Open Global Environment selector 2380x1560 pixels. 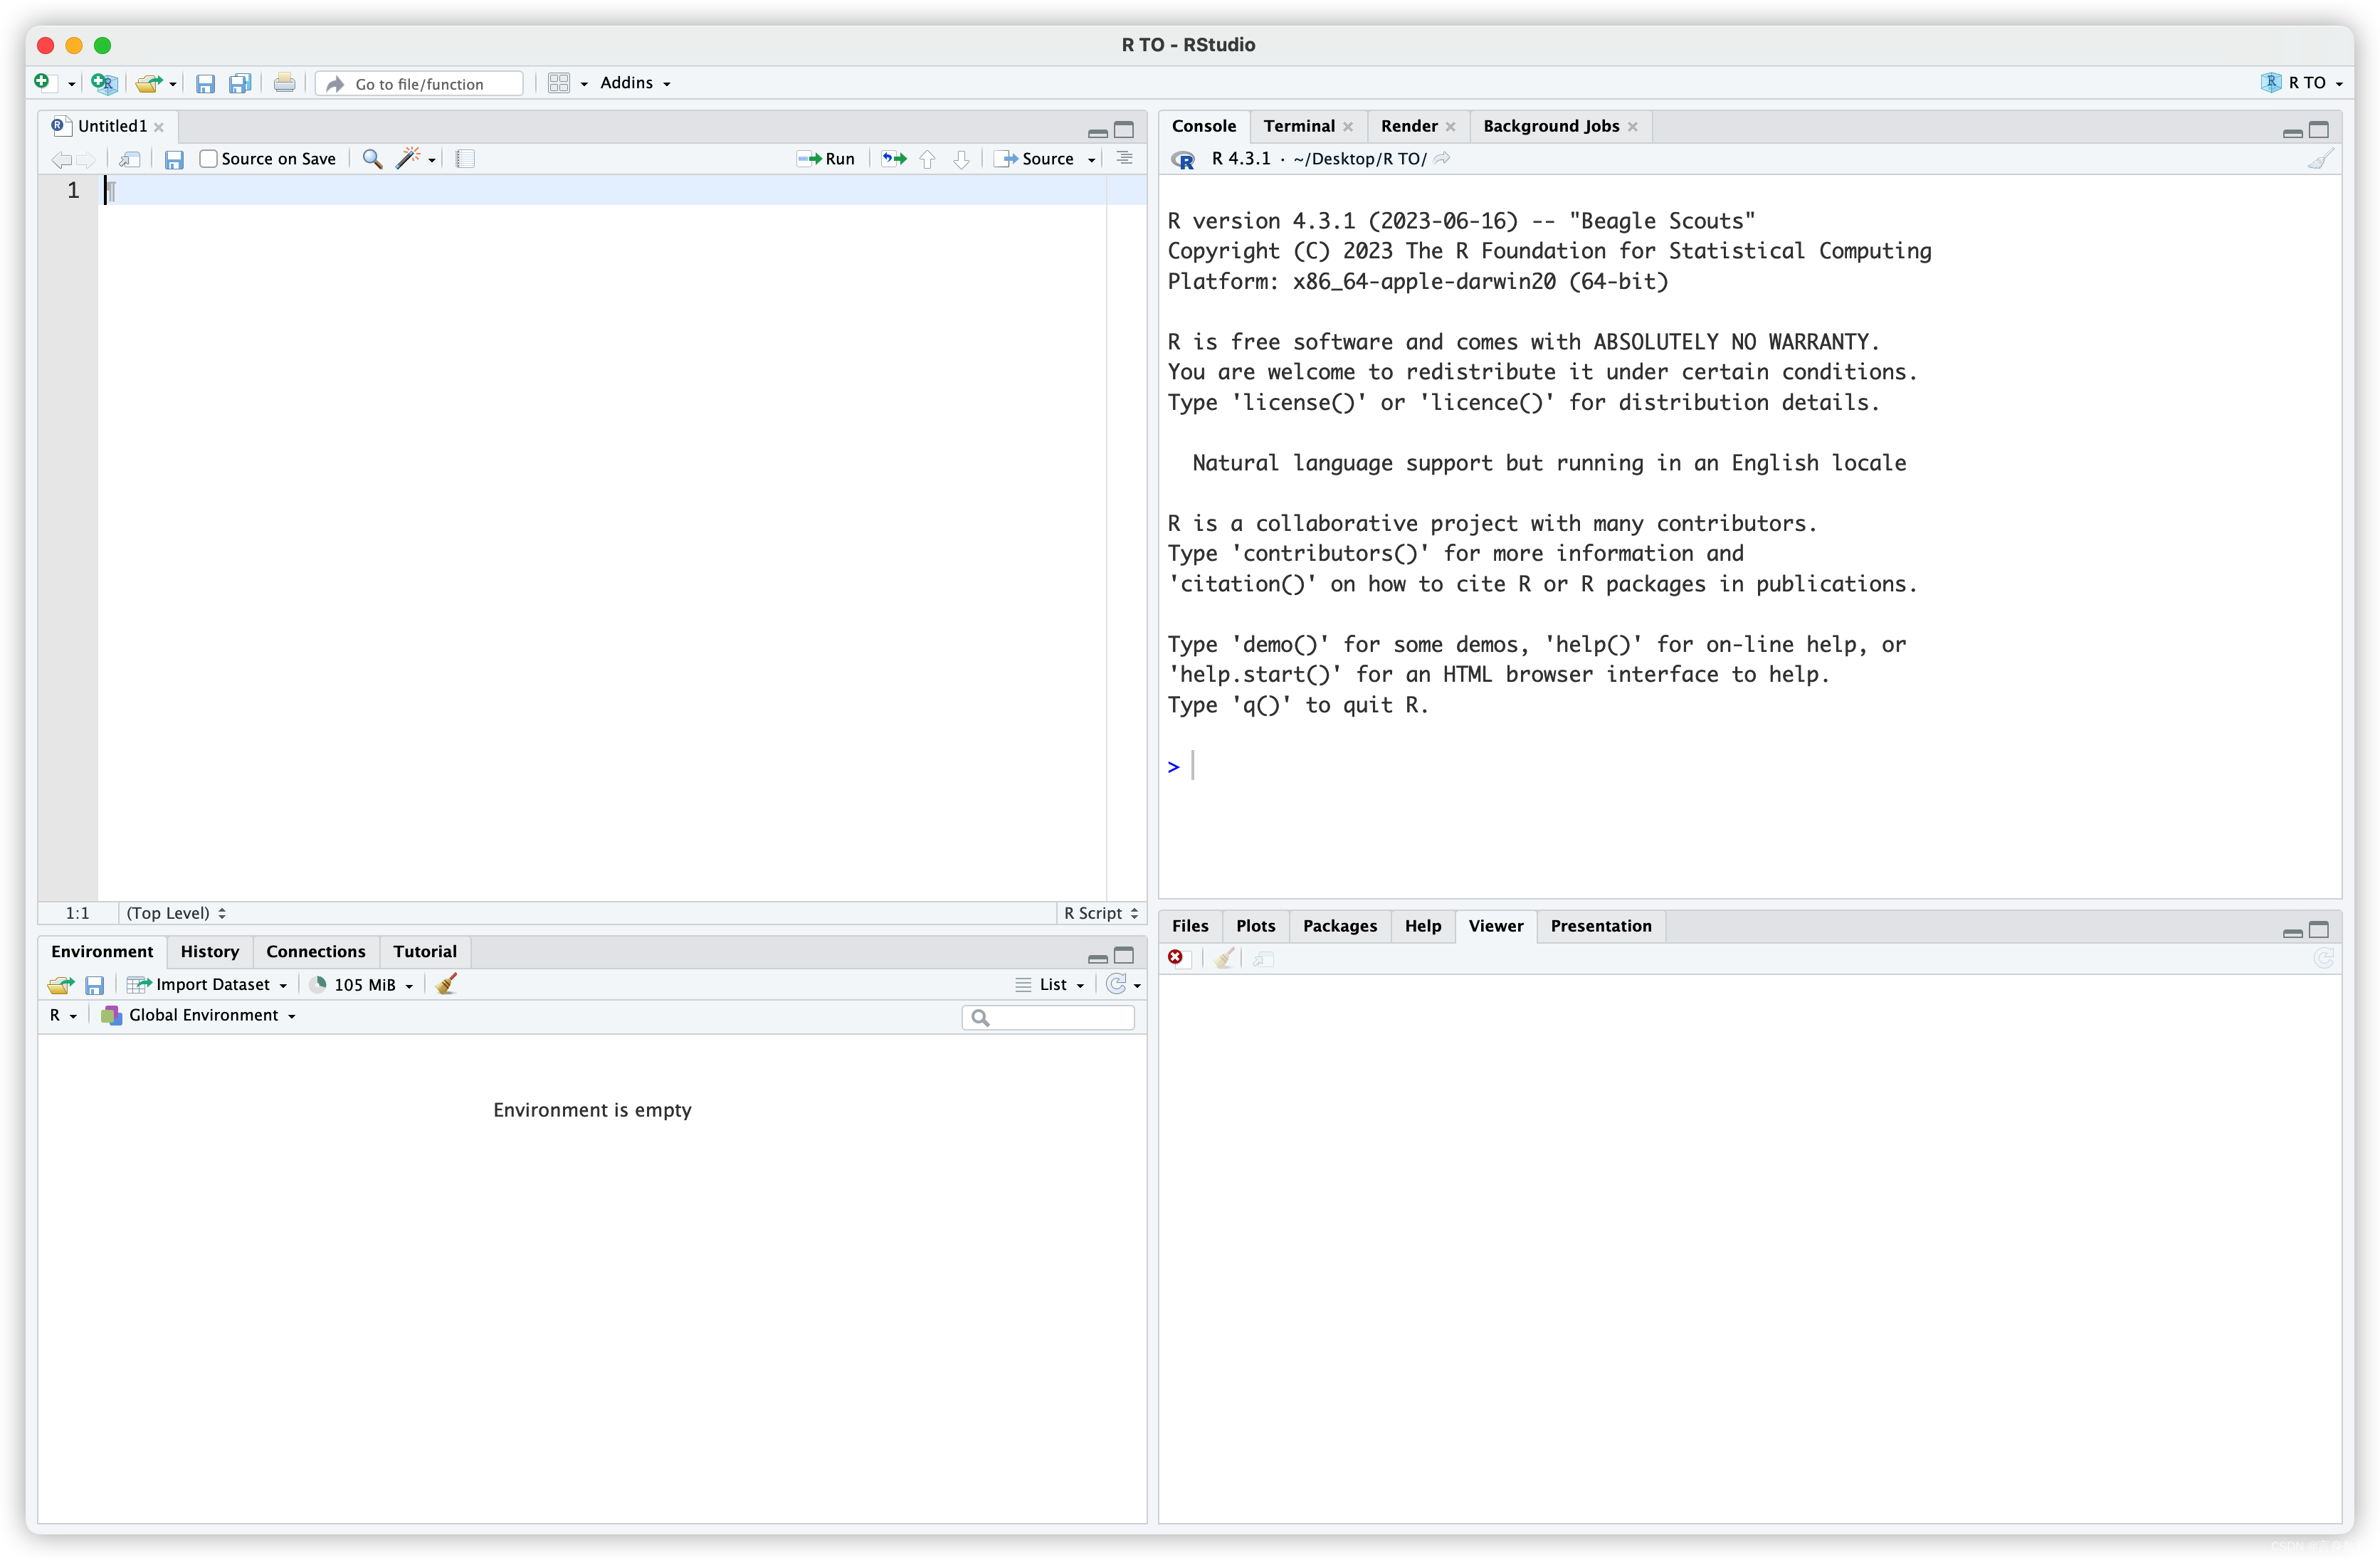[x=198, y=1015]
